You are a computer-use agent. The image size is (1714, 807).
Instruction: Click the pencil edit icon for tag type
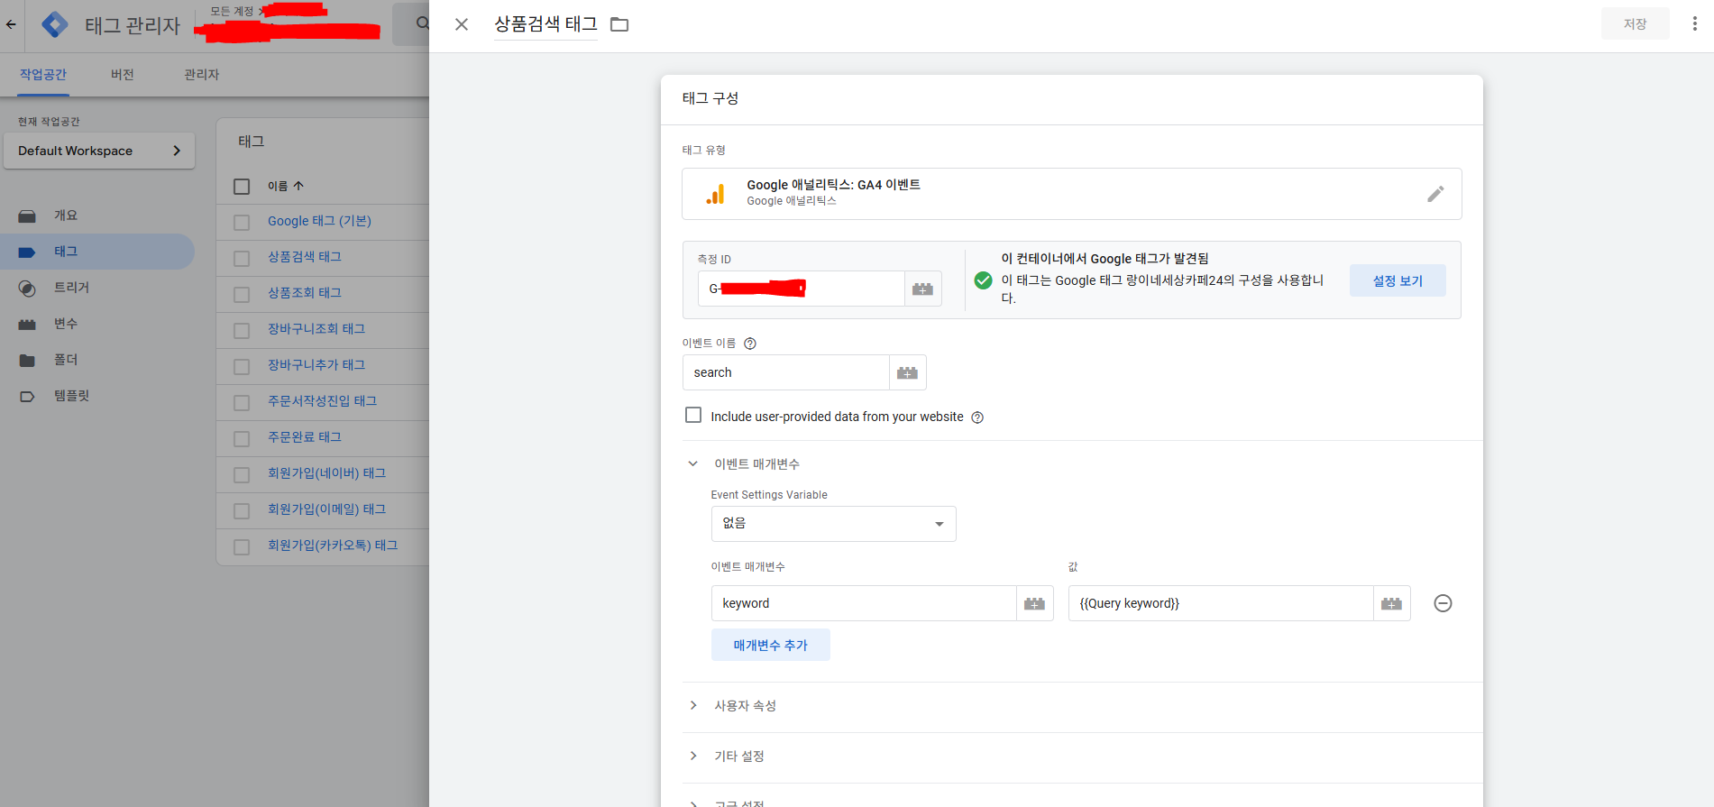tap(1435, 194)
